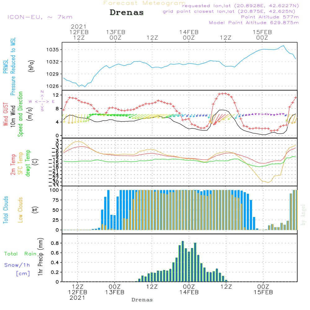Click the orange 'Low Clouds' label
The height and width of the screenshot is (310, 310).
20,210
